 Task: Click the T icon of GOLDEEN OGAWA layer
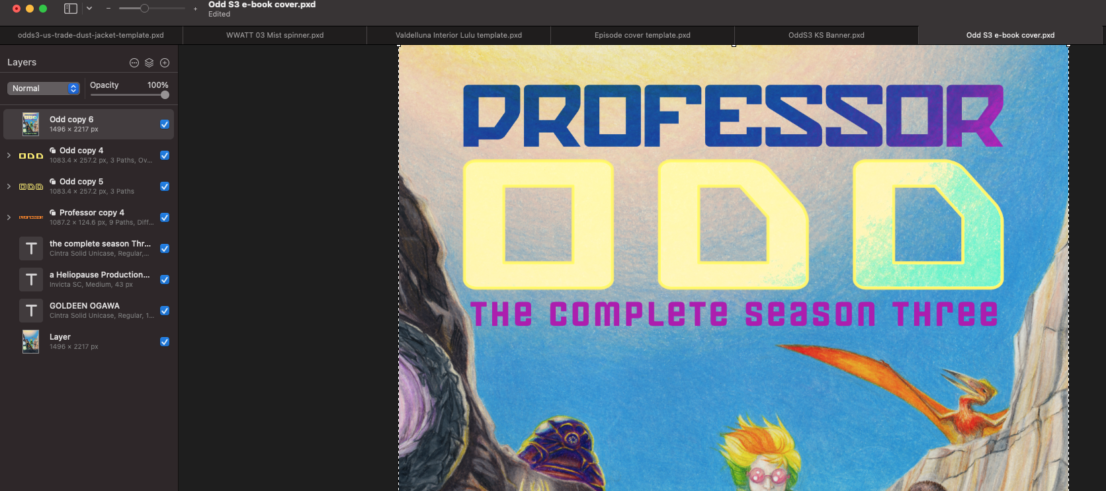point(31,311)
